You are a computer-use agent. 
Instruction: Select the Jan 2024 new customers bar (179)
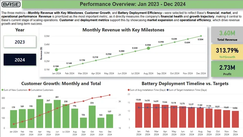14,119
